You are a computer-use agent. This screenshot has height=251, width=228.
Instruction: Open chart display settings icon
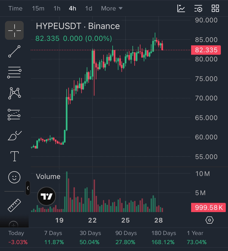(198, 8)
